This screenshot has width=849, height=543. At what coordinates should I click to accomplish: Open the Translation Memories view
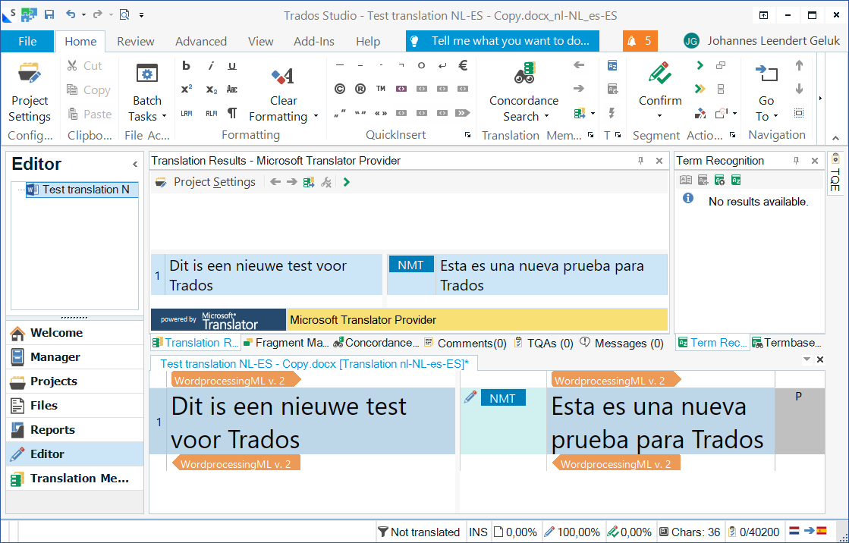(x=74, y=479)
